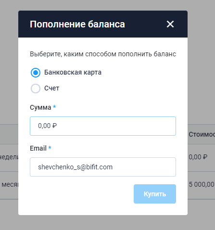This screenshot has width=215, height=230.
Task: Select the Банковская карта radio button
Action: [x=36, y=73]
